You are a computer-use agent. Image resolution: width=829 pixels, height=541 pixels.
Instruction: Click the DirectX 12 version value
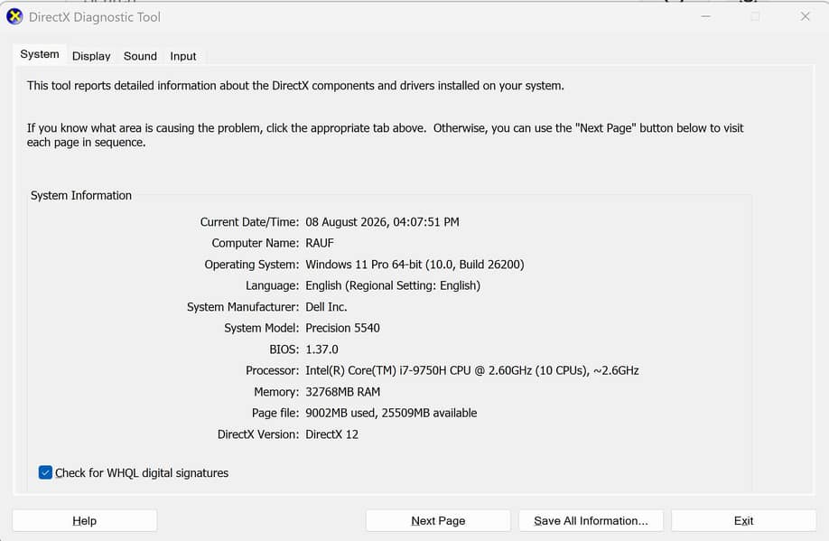point(332,434)
